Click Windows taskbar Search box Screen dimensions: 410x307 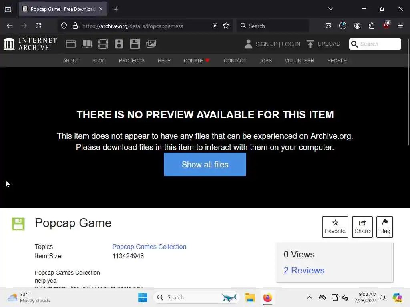click(196, 297)
